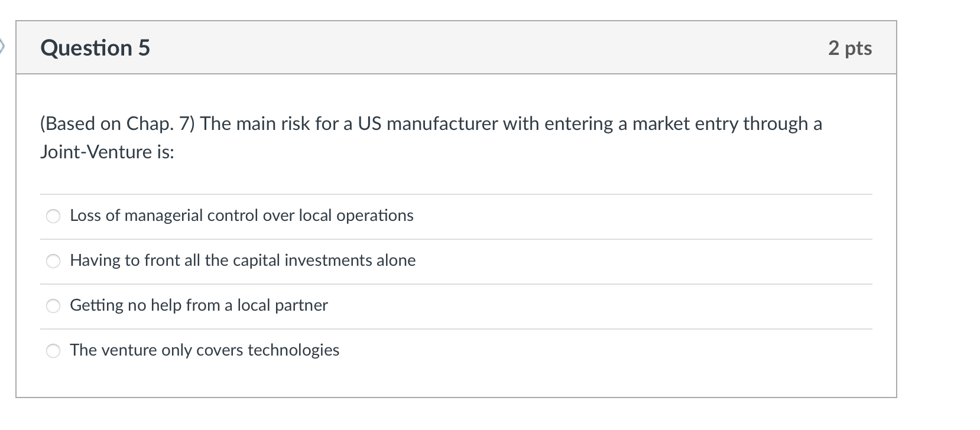Pick the answer 'Getting no help from a local partner'
This screenshot has width=980, height=430.
click(53, 305)
